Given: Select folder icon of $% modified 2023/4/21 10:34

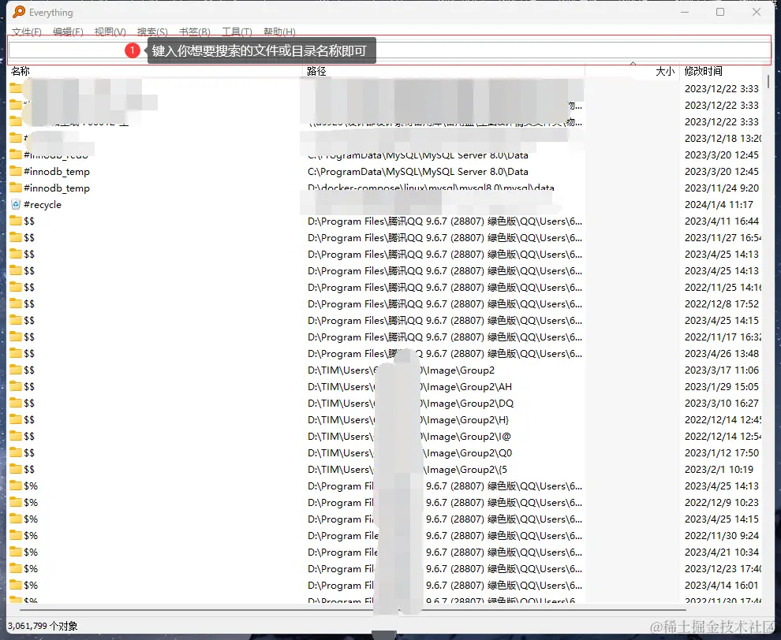Looking at the screenshot, I should point(16,552).
